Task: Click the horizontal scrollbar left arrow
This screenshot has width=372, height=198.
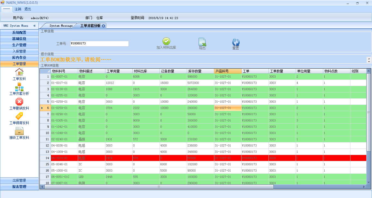Action: [x=42, y=187]
